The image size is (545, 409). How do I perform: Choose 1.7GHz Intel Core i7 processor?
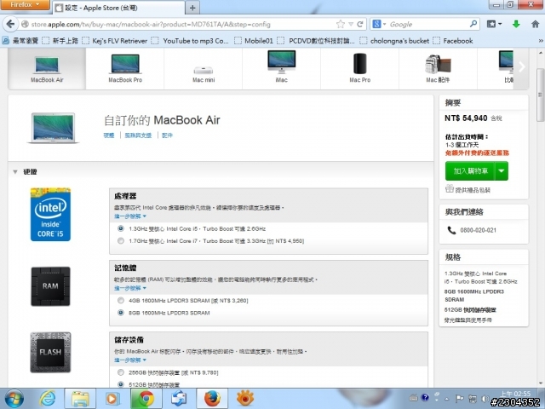(x=121, y=240)
